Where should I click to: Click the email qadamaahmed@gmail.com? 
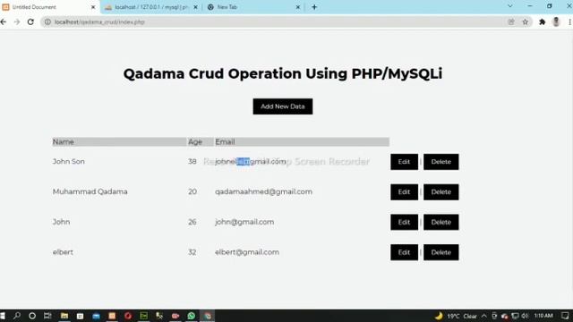(263, 191)
